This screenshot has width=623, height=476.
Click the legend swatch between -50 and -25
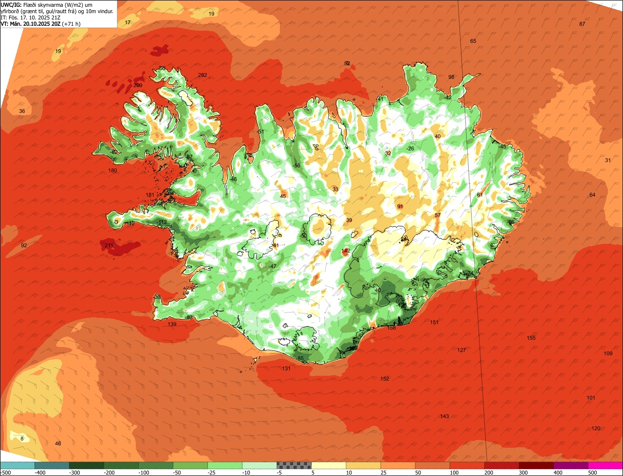190,465
